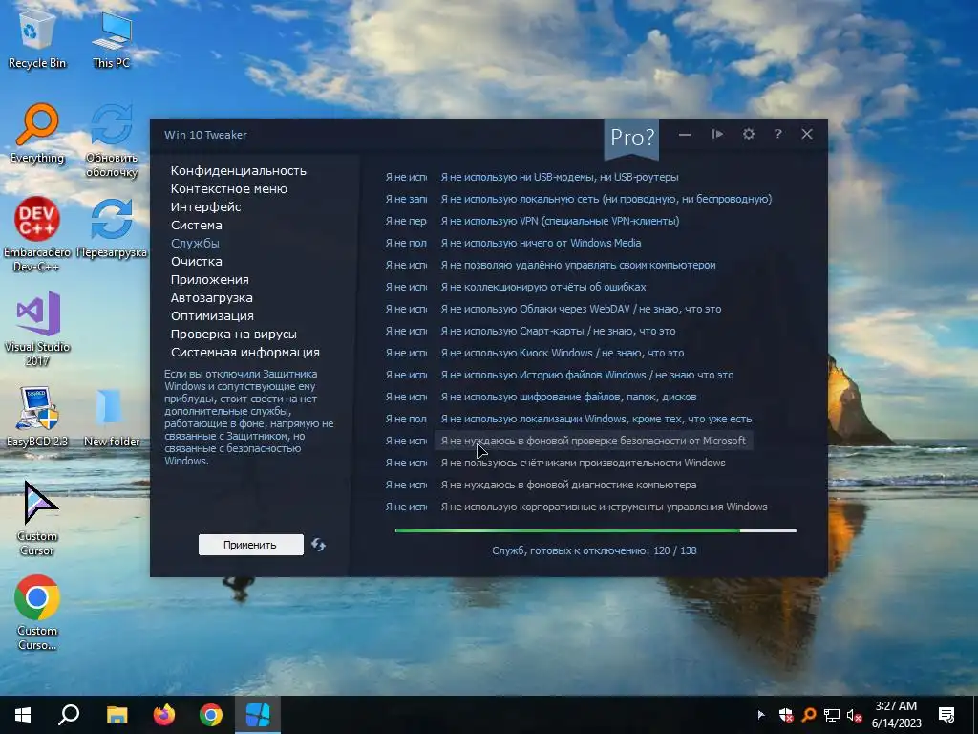Toggle фоновой проверке безопасности option
This screenshot has height=734, width=978.
pyautogui.click(x=593, y=441)
